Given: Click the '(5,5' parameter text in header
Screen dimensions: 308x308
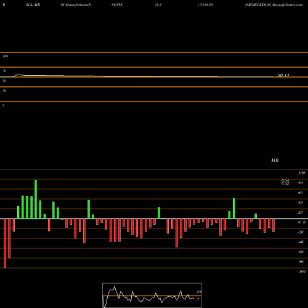Looking at the screenshot, I should click(x=158, y=5).
